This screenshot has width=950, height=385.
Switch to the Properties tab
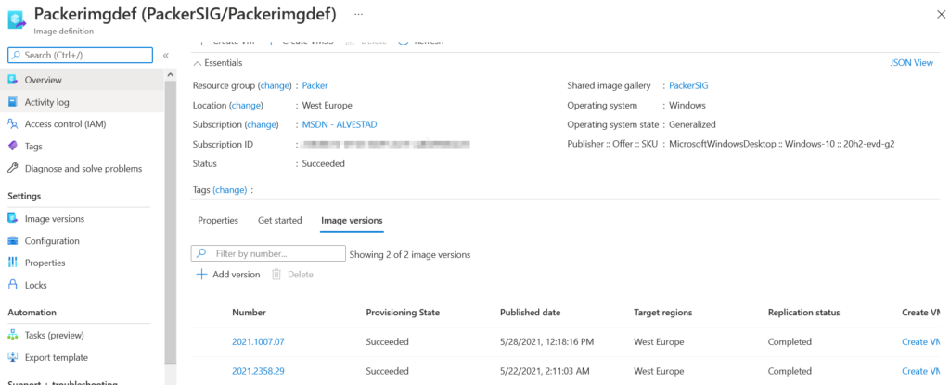pyautogui.click(x=218, y=220)
